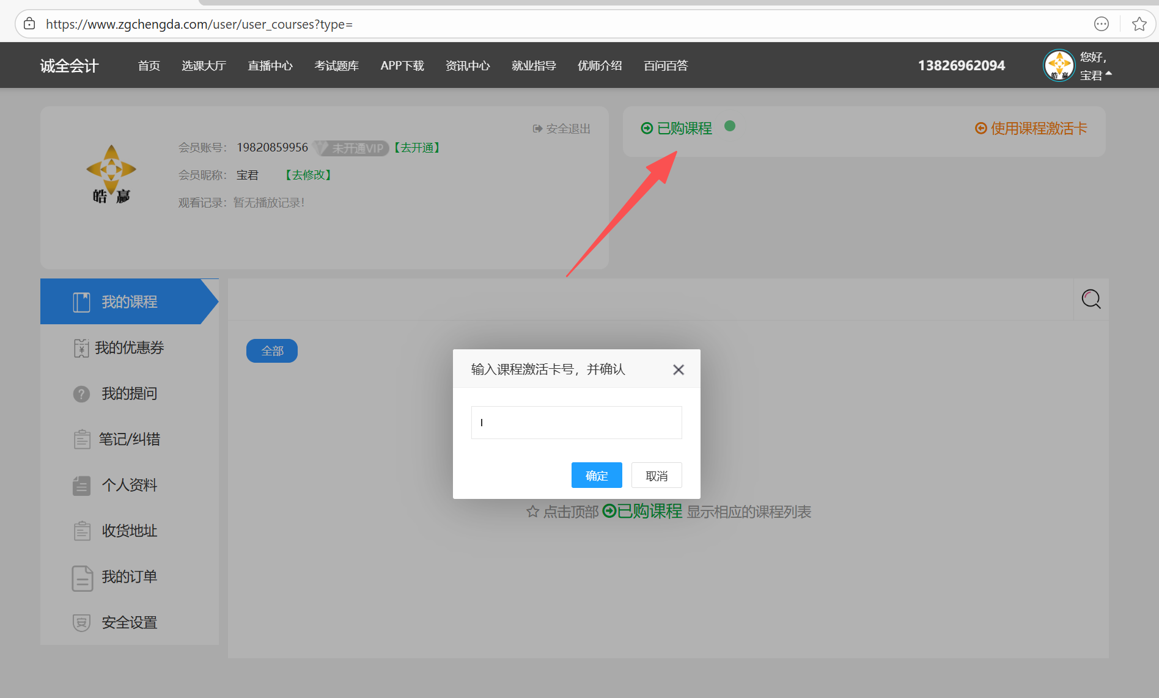
Task: Open 我的课程 in the sidebar
Action: click(x=129, y=302)
